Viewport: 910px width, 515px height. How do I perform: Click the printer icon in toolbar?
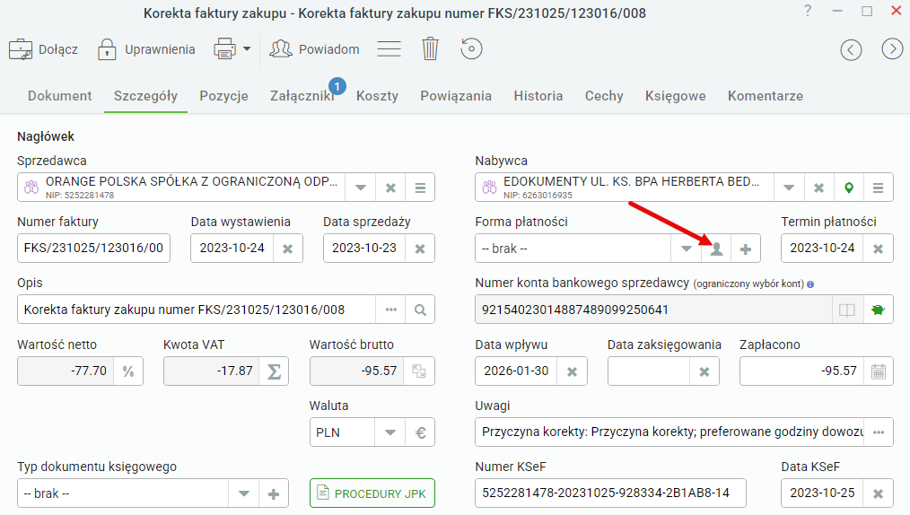[x=224, y=49]
